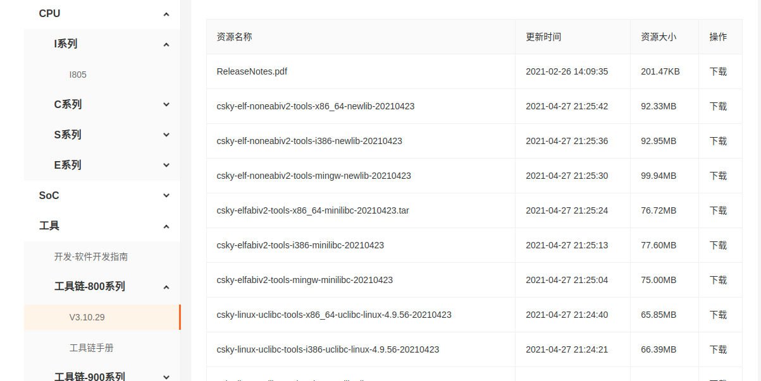Download the mingw-newlib-20210423 toolchain
The height and width of the screenshot is (381, 761).
(718, 176)
